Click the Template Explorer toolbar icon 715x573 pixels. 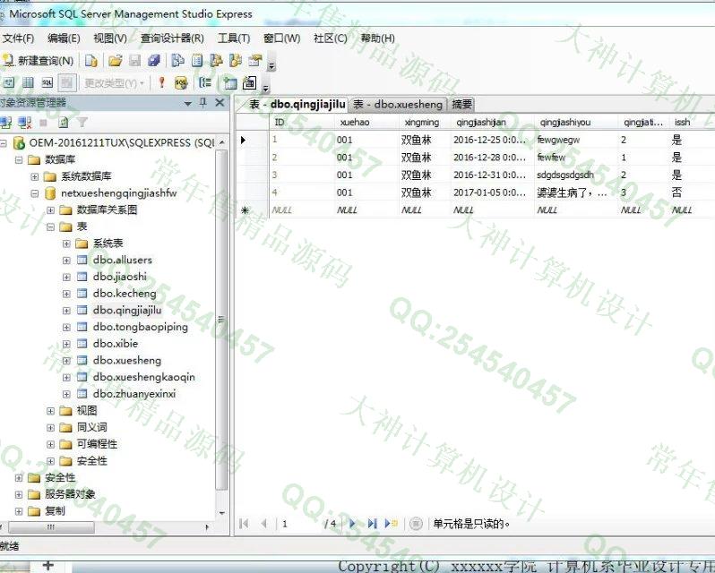pos(236,61)
